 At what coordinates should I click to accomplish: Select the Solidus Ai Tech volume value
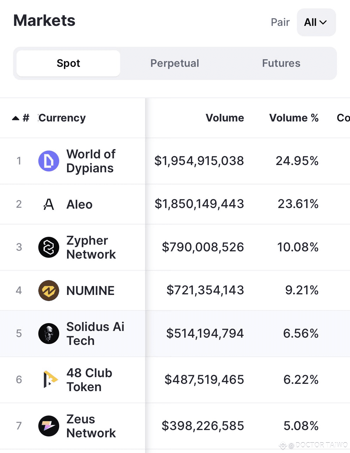tap(205, 334)
